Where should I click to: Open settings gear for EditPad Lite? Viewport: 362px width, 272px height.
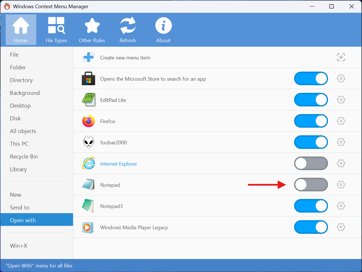click(341, 100)
